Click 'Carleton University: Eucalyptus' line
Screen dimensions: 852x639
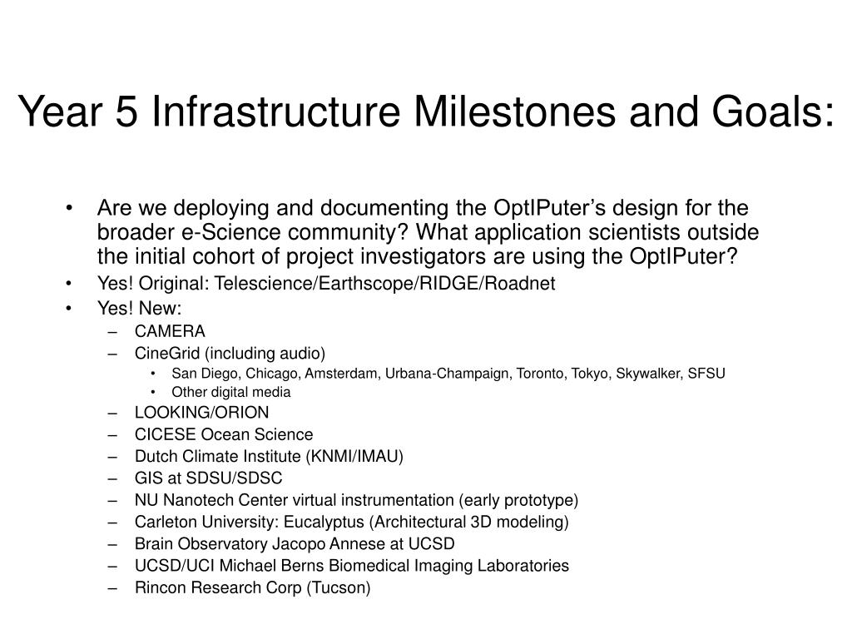click(352, 523)
